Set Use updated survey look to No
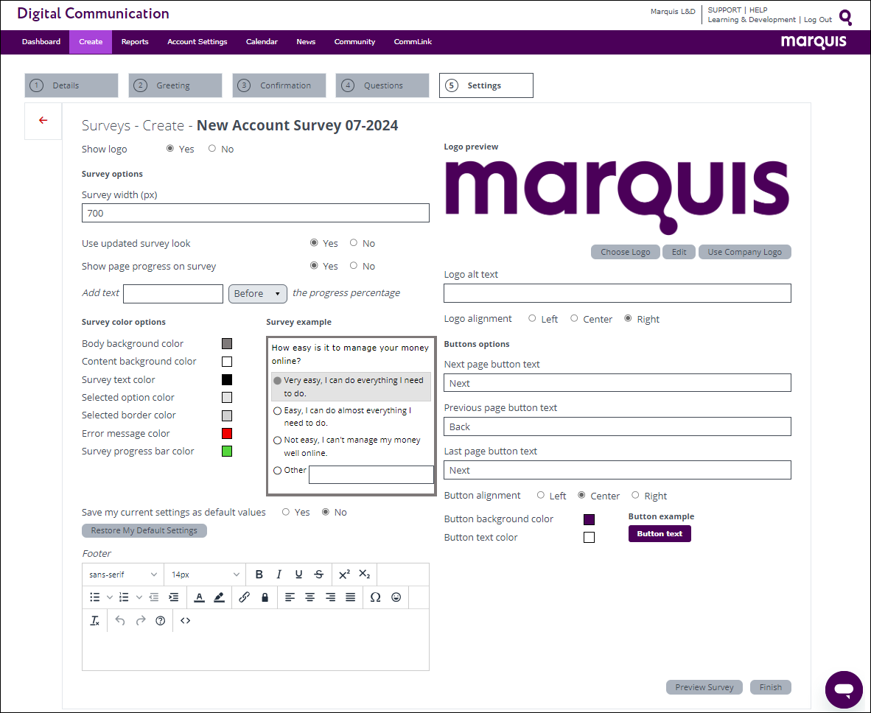This screenshot has width=871, height=713. pyautogui.click(x=353, y=242)
